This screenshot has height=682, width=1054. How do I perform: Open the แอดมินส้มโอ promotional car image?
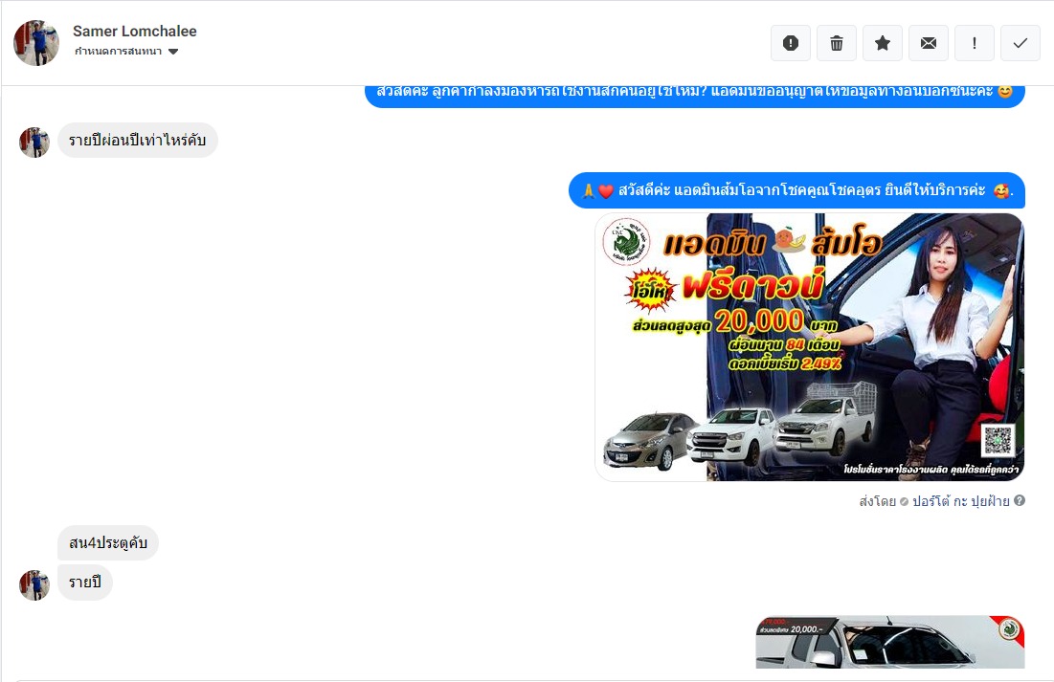pyautogui.click(x=809, y=347)
